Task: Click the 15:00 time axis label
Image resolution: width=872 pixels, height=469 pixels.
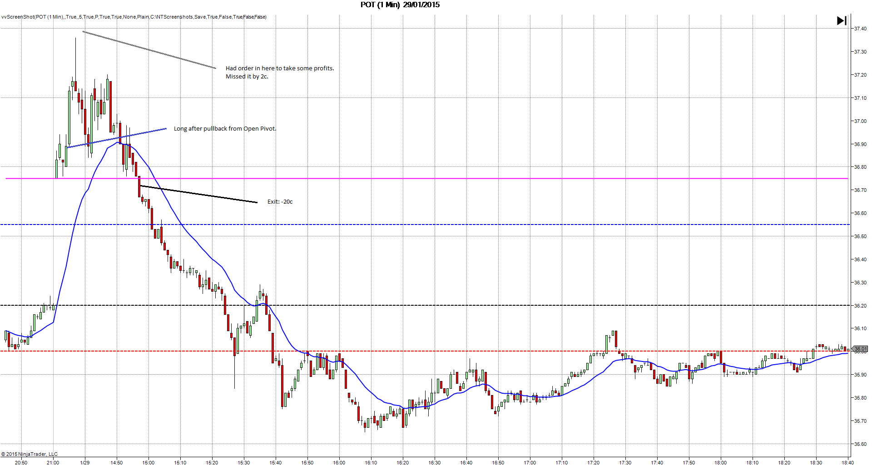Action: (149, 463)
